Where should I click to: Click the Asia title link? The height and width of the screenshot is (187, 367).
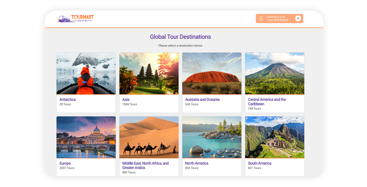(126, 99)
